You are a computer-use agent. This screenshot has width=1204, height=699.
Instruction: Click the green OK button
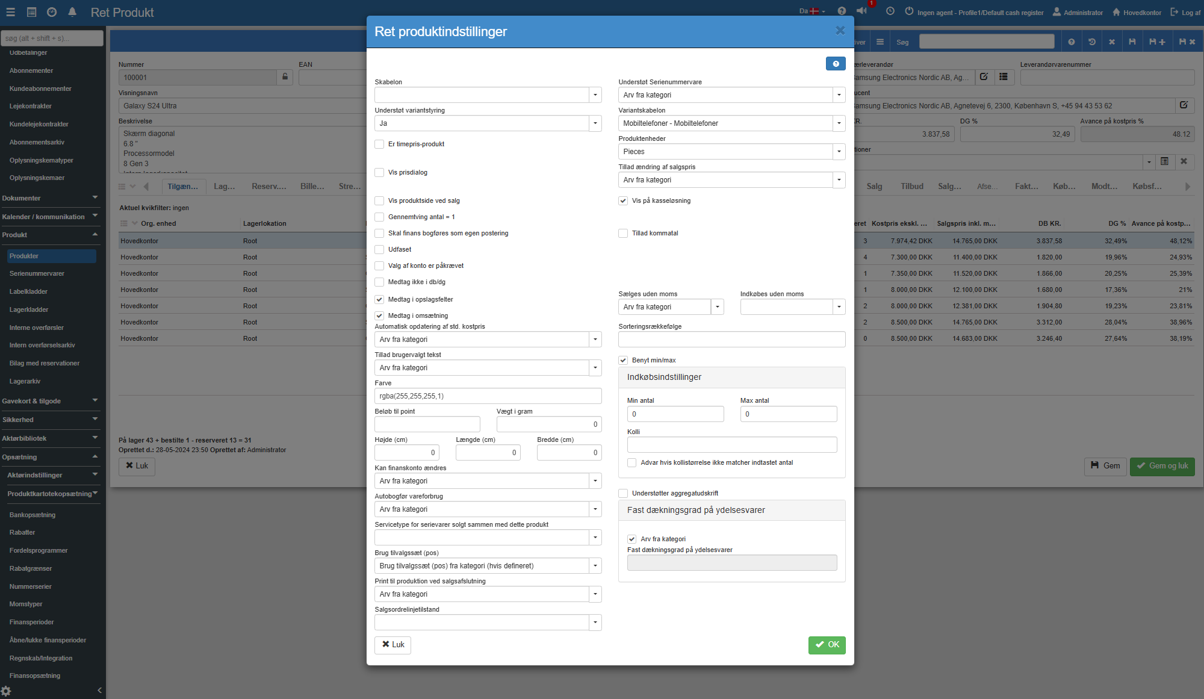pyautogui.click(x=827, y=645)
